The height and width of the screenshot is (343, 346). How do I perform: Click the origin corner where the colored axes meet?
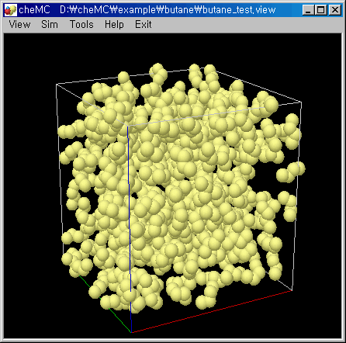point(131,332)
